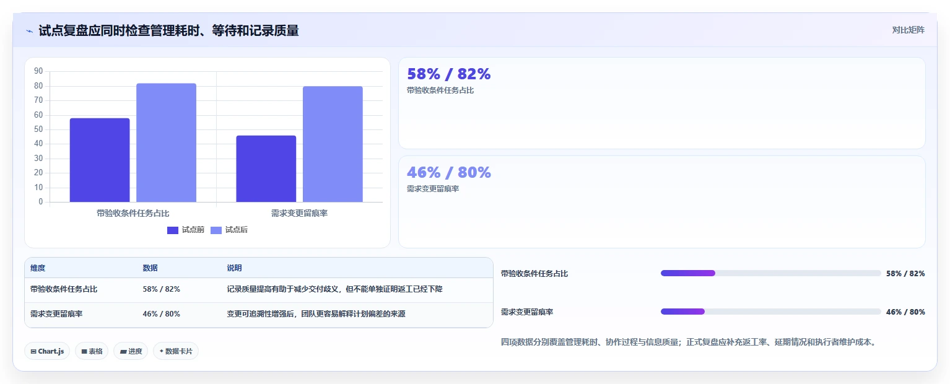Click the chart x-axis label 带验收条件任务占比
Image resolution: width=950 pixels, height=384 pixels.
coord(133,213)
